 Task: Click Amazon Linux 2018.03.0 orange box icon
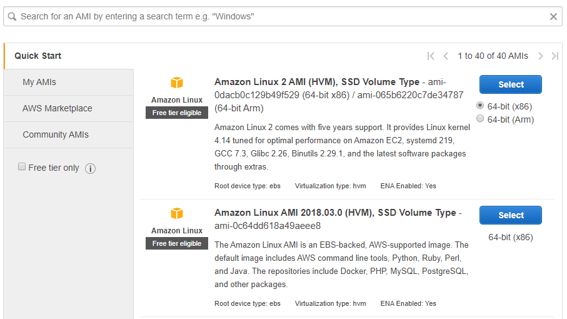[x=177, y=213]
